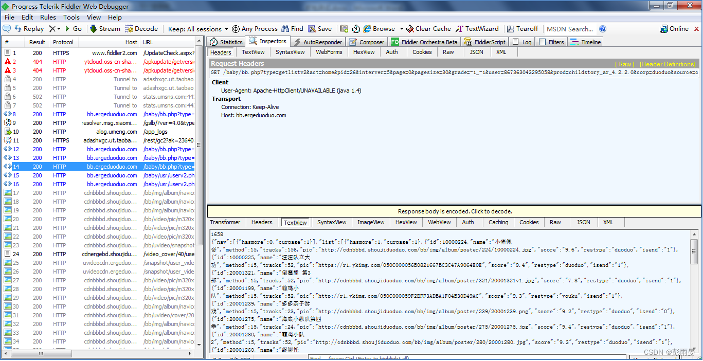Viewport: 703px width, 361px height.
Task: Sort sessions by Result column header
Action: [37, 42]
